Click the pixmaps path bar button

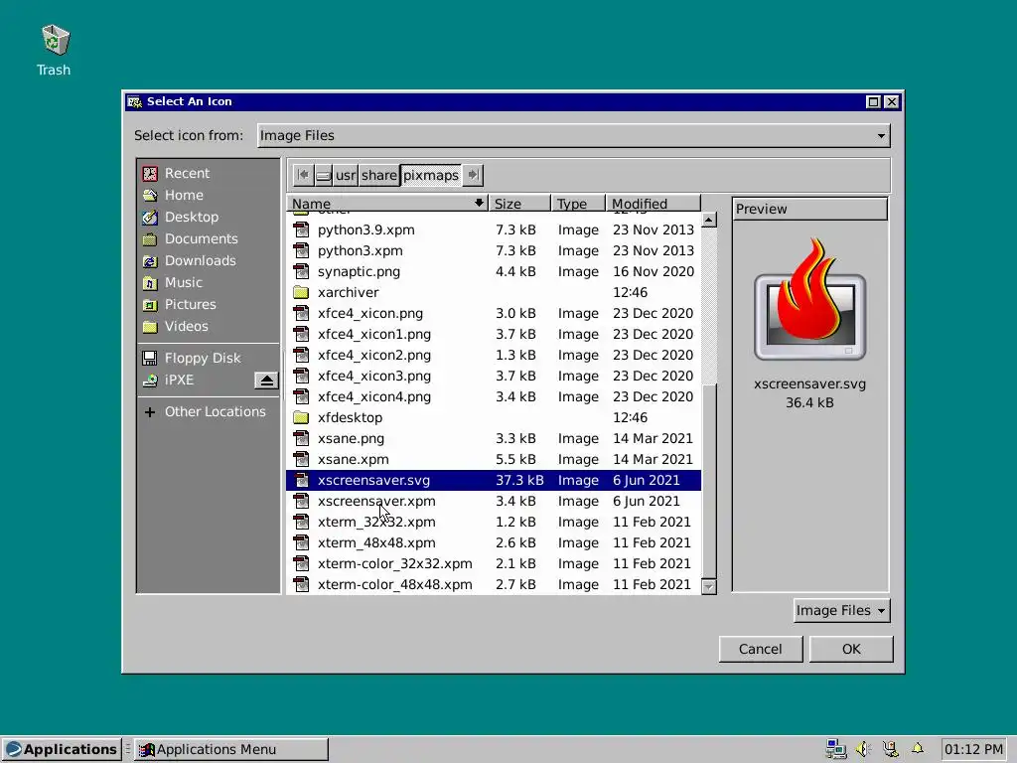431,175
